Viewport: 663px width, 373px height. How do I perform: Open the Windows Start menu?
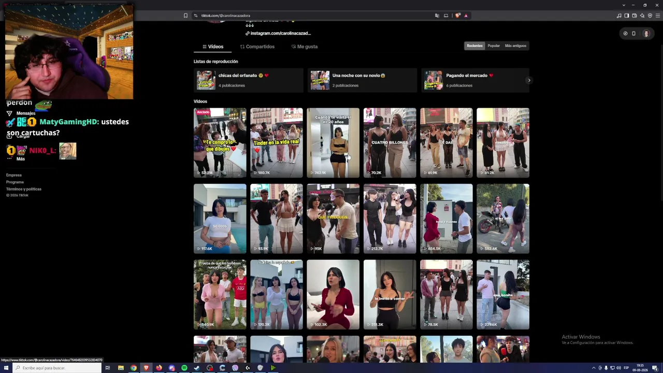[x=6, y=368]
